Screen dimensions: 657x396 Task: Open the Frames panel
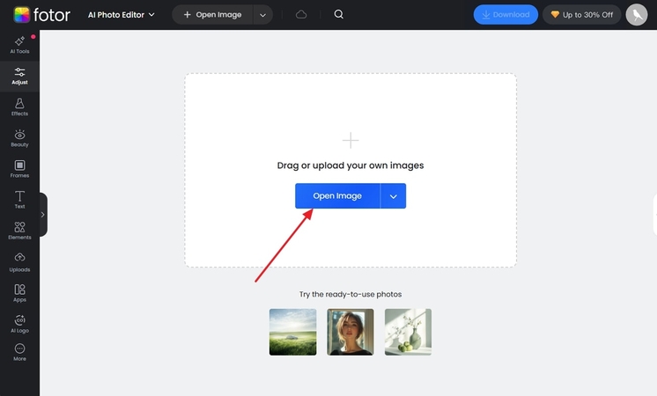point(19,169)
